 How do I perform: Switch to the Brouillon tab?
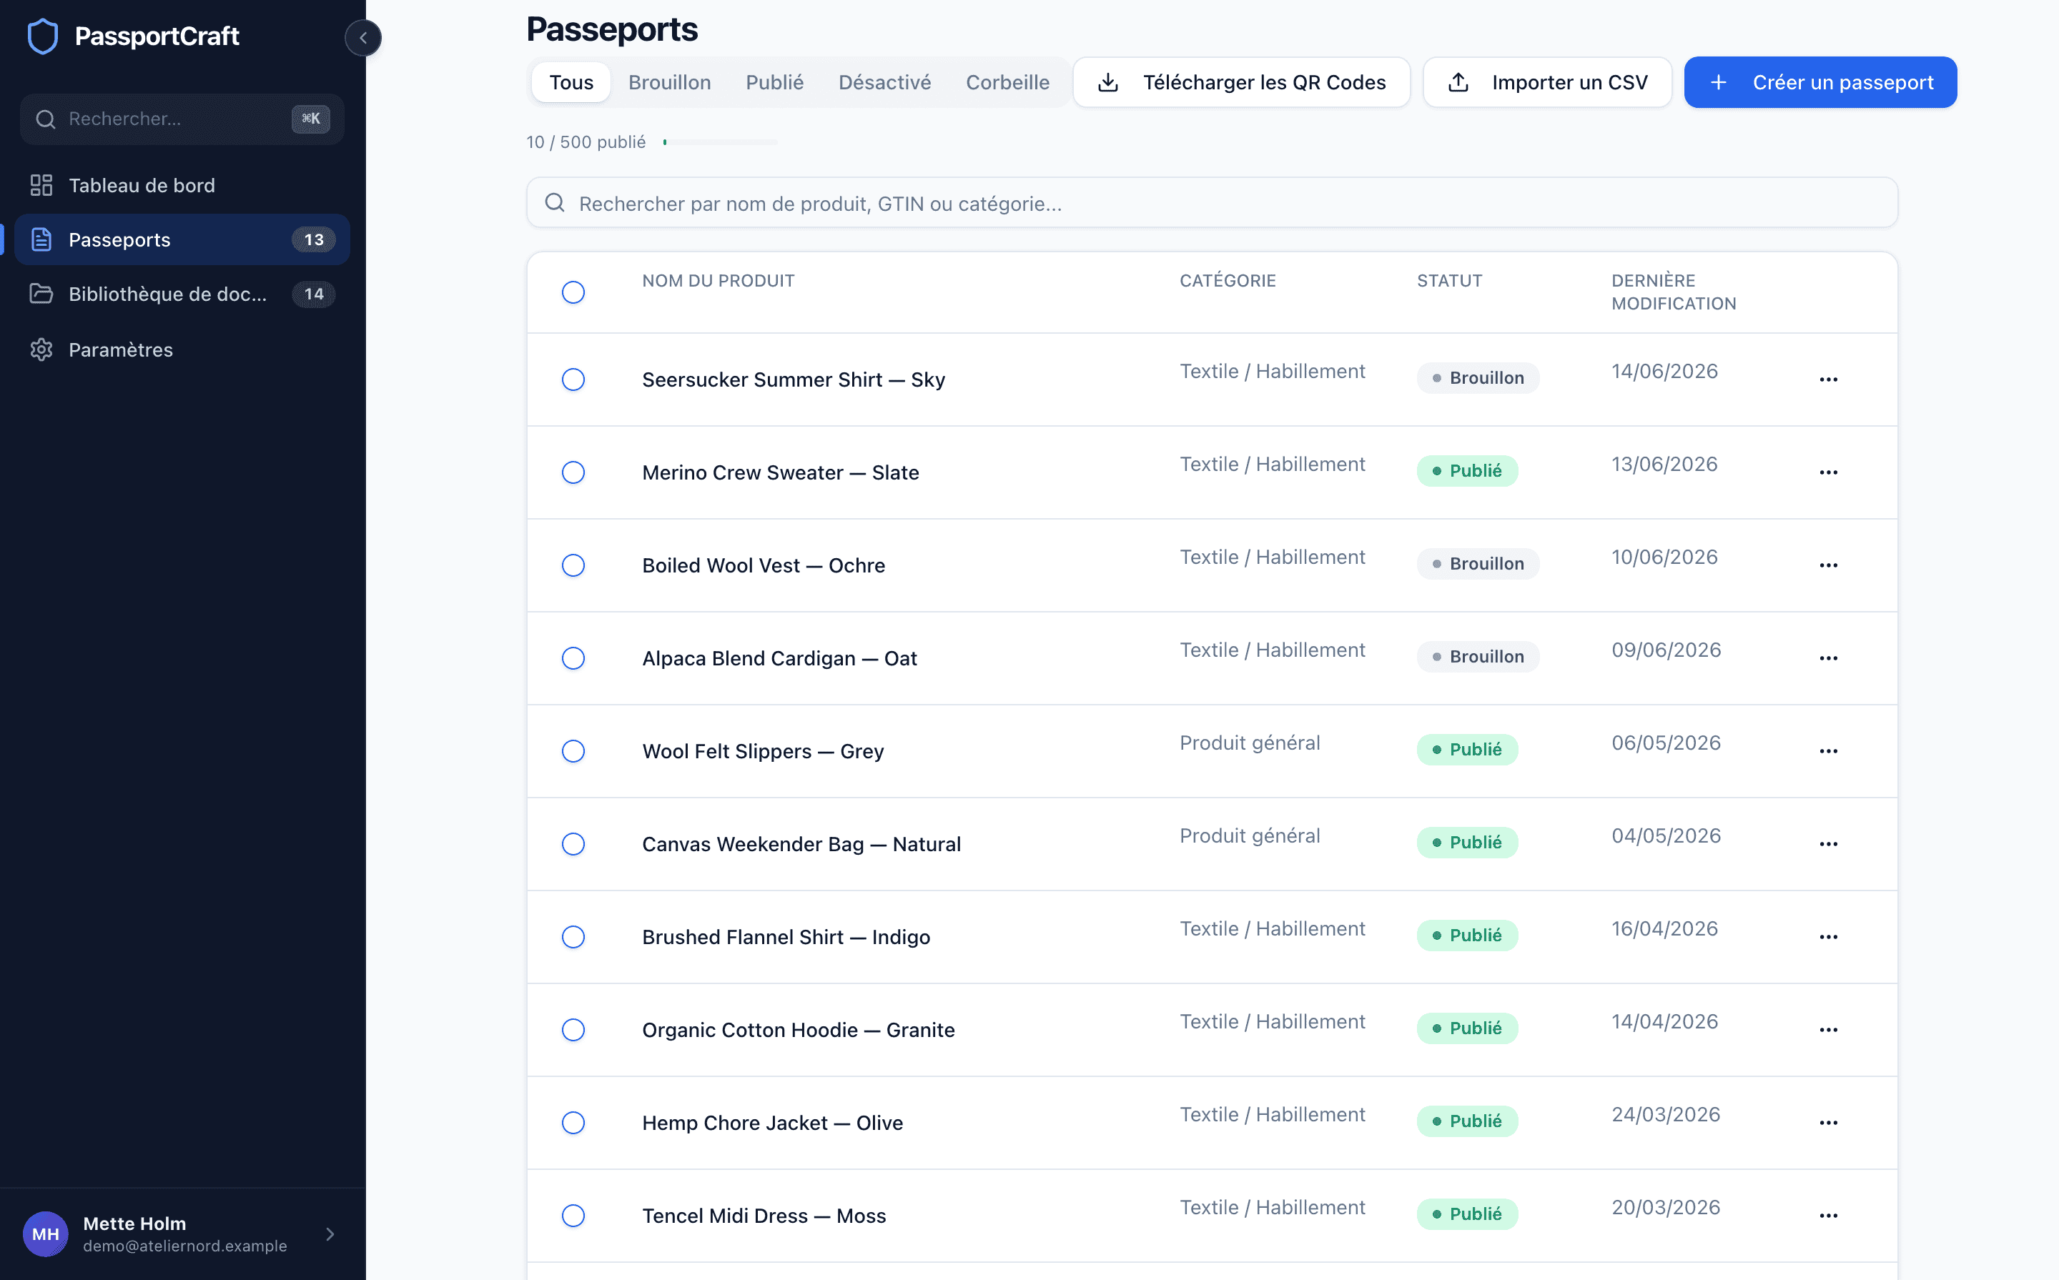click(x=670, y=82)
